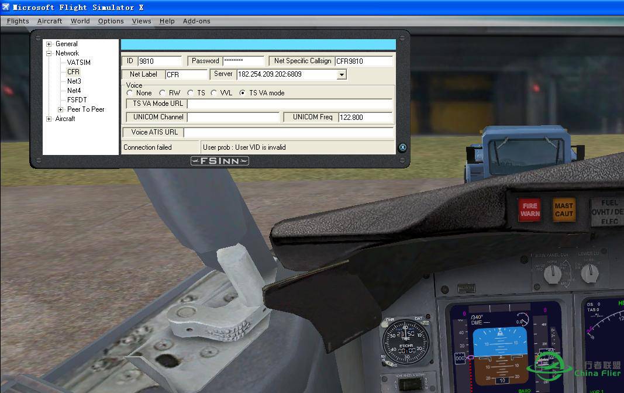This screenshot has width=624, height=393.
Task: Open the Views menu
Action: [142, 21]
